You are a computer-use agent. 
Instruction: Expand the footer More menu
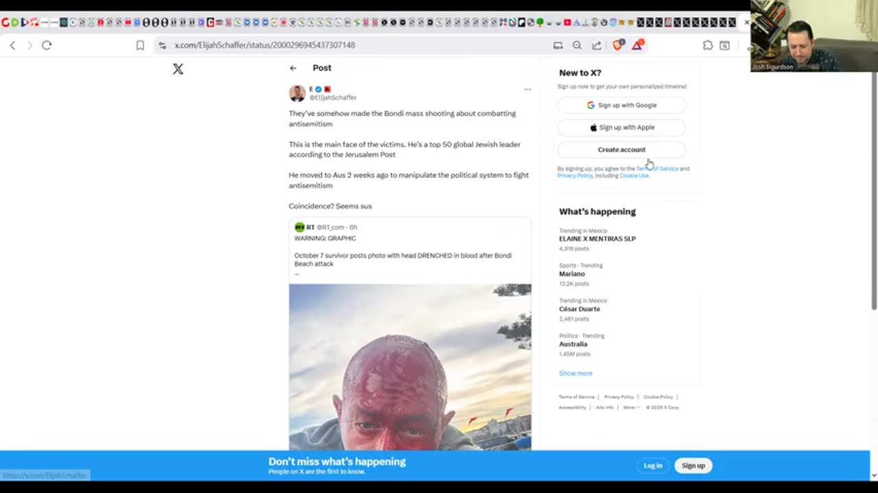coord(631,407)
